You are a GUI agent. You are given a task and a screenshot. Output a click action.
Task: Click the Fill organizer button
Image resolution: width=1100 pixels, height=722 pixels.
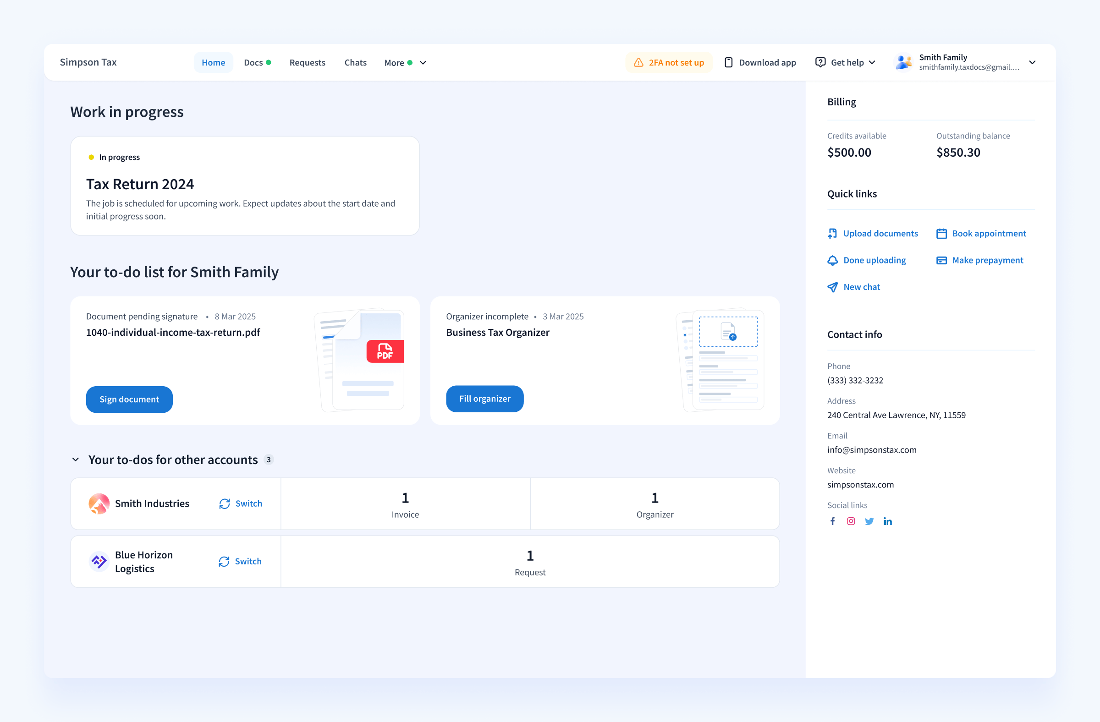pyautogui.click(x=485, y=399)
